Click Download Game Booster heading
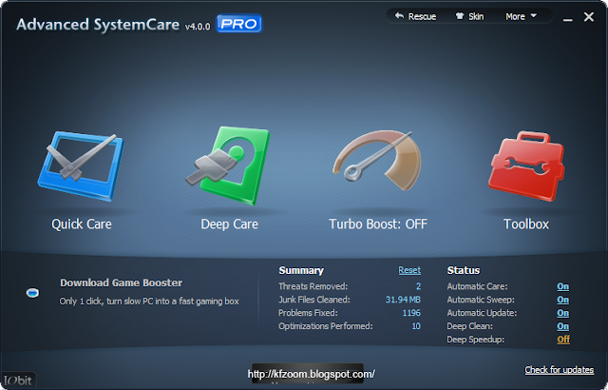 click(x=121, y=283)
